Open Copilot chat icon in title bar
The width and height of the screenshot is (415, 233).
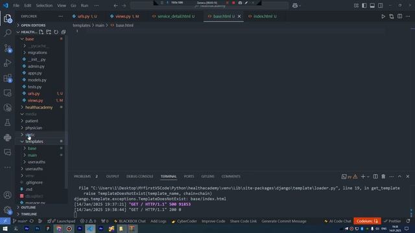[295, 6]
